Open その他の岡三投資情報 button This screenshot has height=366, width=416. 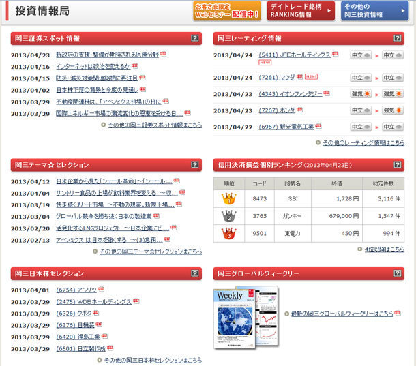pyautogui.click(x=374, y=11)
